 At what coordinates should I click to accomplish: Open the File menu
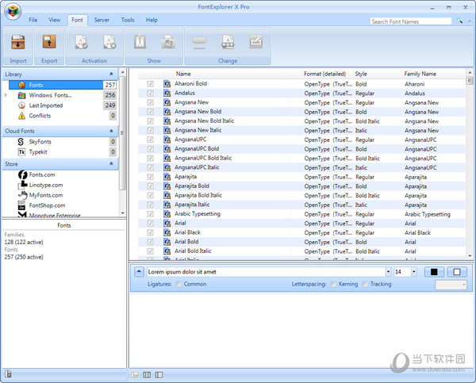33,20
